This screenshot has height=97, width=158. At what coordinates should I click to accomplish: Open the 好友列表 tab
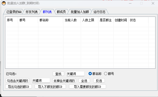(32, 12)
